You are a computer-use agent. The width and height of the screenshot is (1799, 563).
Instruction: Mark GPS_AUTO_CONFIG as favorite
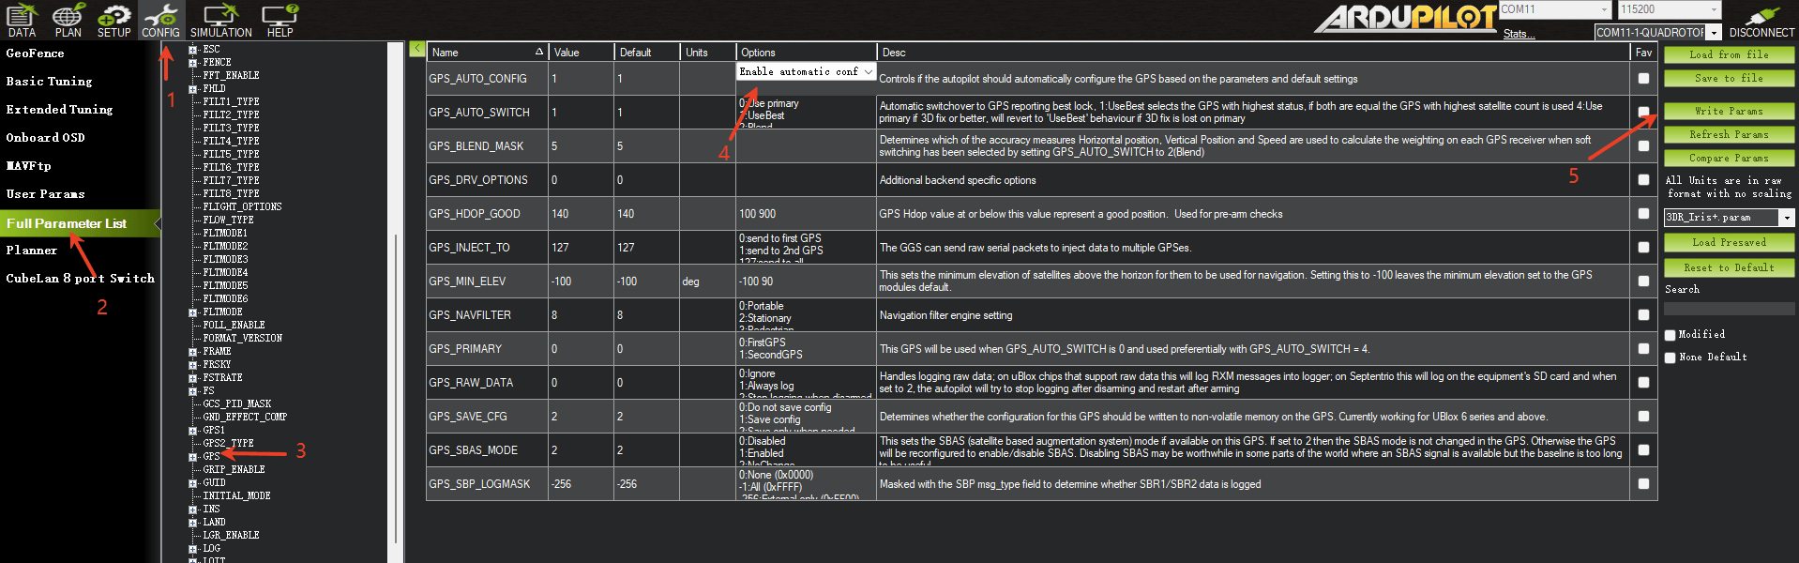(x=1643, y=79)
